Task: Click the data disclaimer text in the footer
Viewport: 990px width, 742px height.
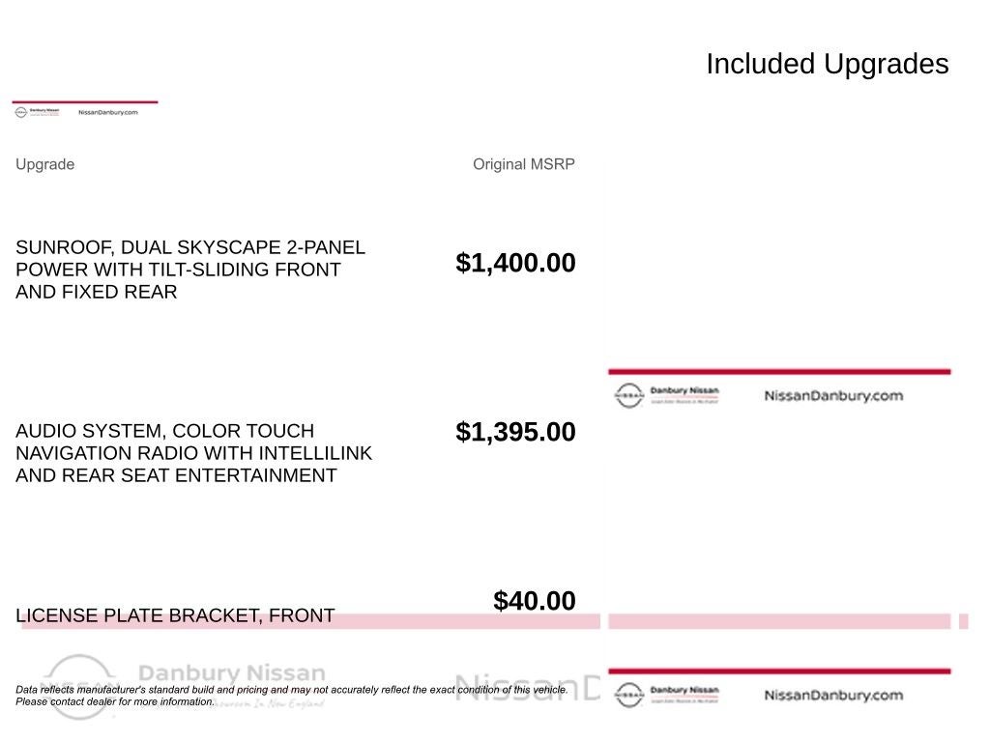Action: pyautogui.click(x=290, y=696)
